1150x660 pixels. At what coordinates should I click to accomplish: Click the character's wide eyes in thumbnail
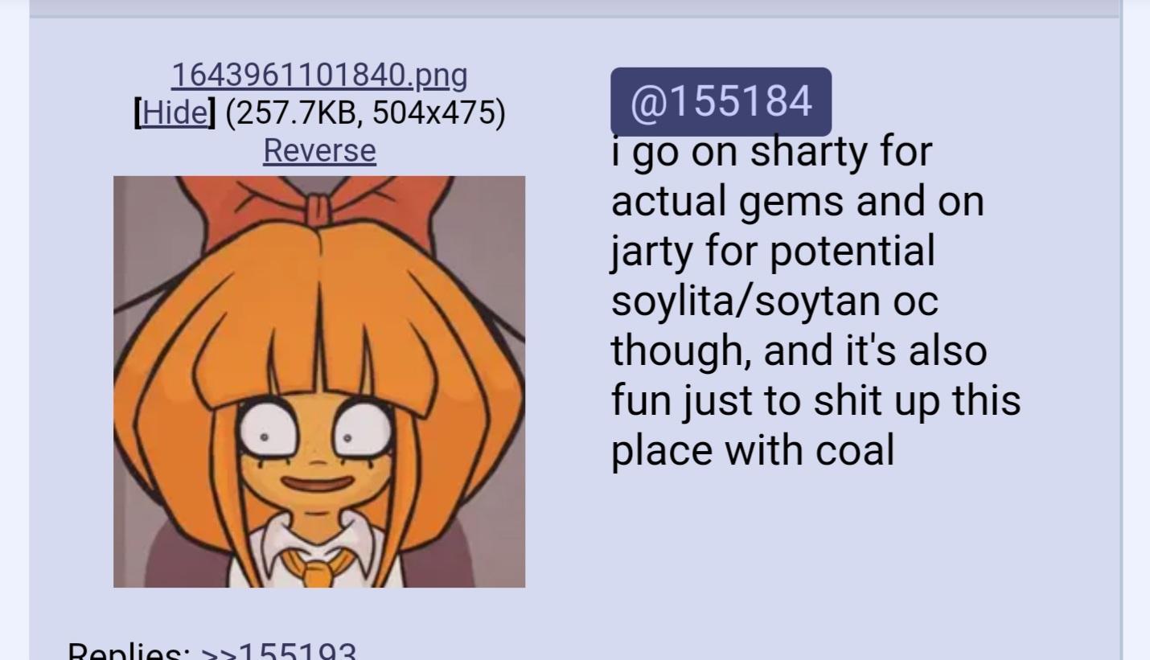(315, 434)
